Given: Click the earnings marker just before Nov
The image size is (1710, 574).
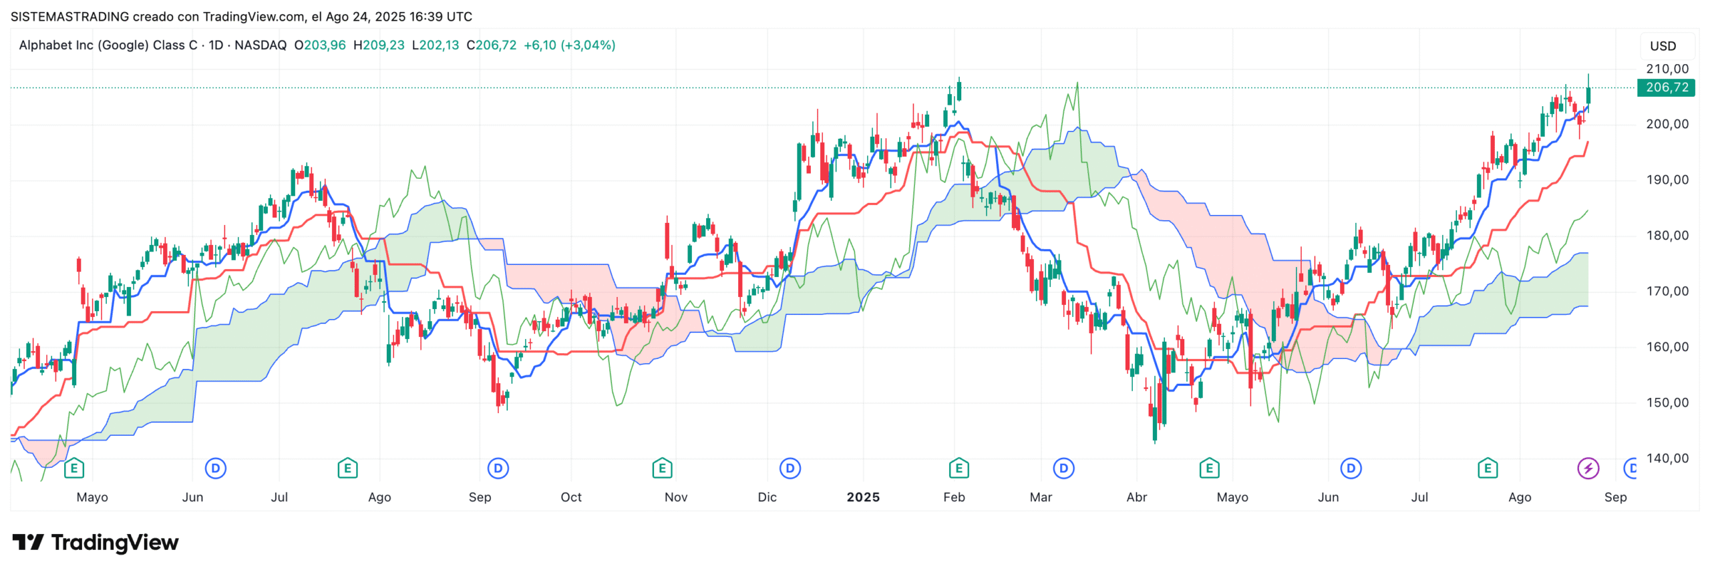Looking at the screenshot, I should (661, 469).
